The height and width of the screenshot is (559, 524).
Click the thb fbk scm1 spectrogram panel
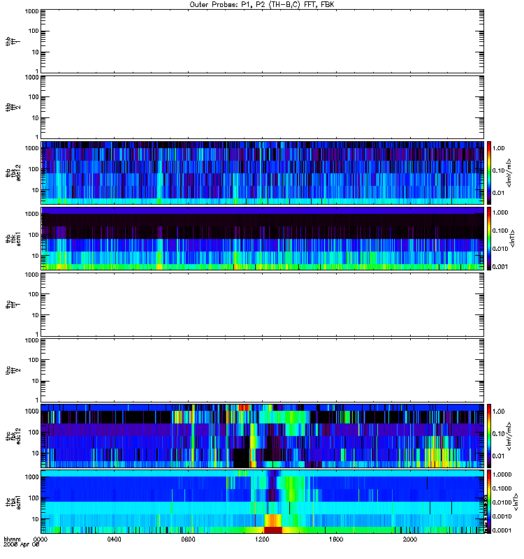pos(263,238)
